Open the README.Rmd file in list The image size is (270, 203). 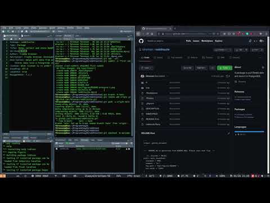152,119
